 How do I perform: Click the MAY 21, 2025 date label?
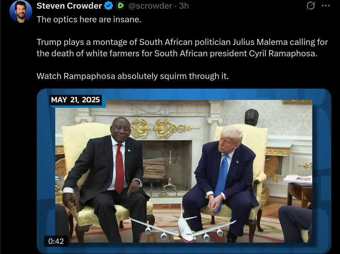point(75,100)
